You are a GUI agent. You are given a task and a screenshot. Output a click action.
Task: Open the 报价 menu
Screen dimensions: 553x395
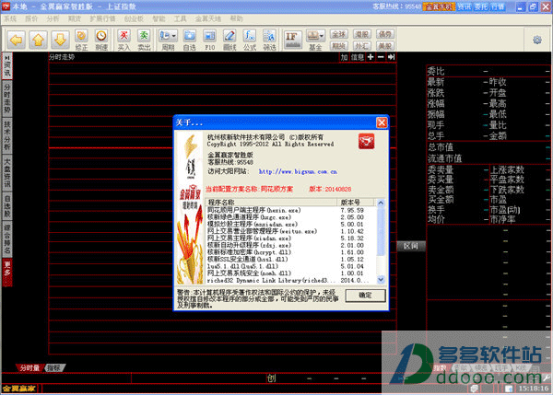tap(31, 19)
